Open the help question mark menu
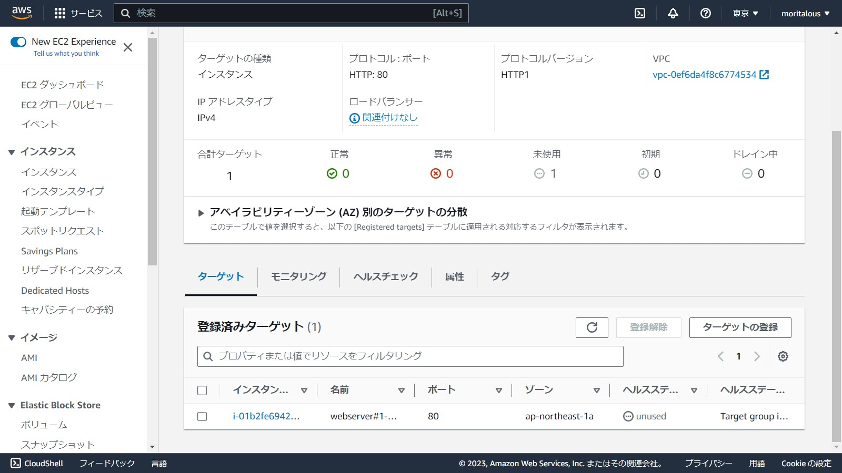This screenshot has width=842, height=473. coord(706,13)
